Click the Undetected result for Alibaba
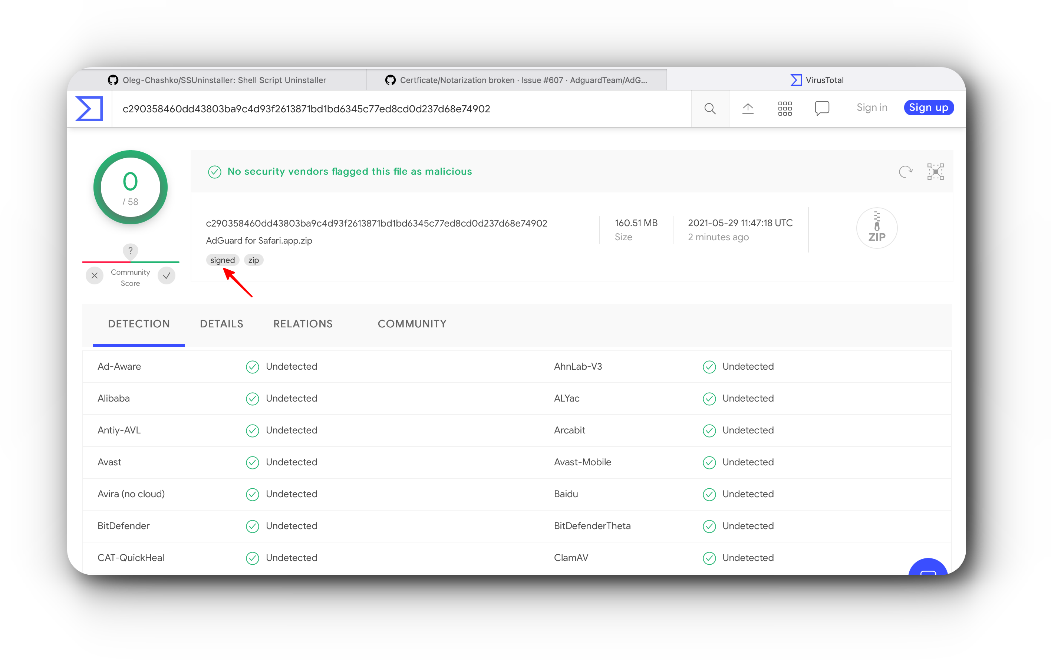The height and width of the screenshot is (660, 1051). pyautogui.click(x=291, y=399)
